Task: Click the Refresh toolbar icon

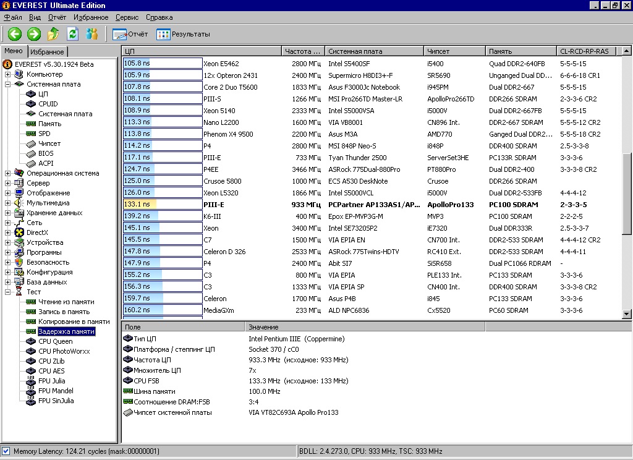Action: (73, 34)
